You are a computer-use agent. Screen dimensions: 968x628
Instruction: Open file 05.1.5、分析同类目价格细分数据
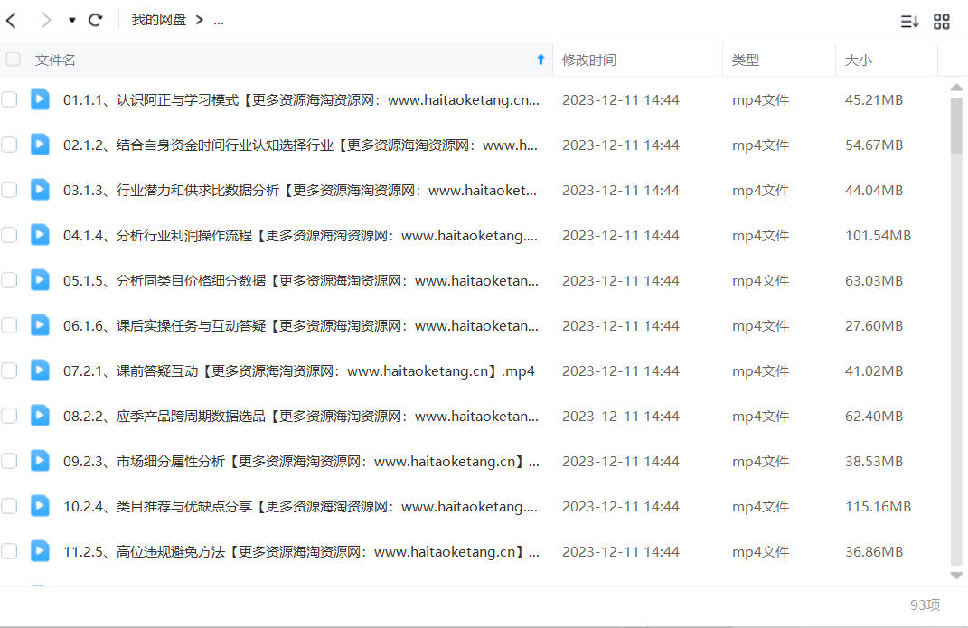click(x=301, y=281)
